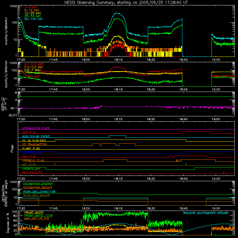Click the FRONT_RATIO_1225 legend label
The image size is (238, 238).
(38, 216)
